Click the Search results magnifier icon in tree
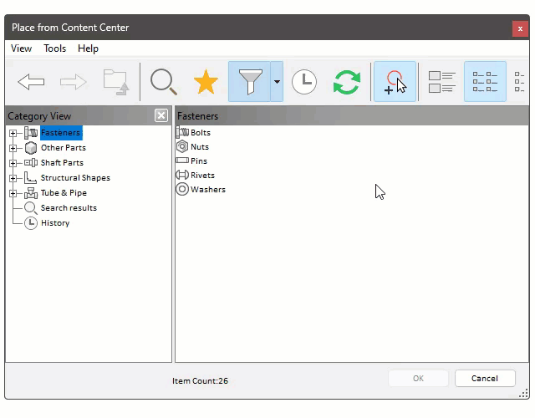The height and width of the screenshot is (418, 535). pos(31,208)
